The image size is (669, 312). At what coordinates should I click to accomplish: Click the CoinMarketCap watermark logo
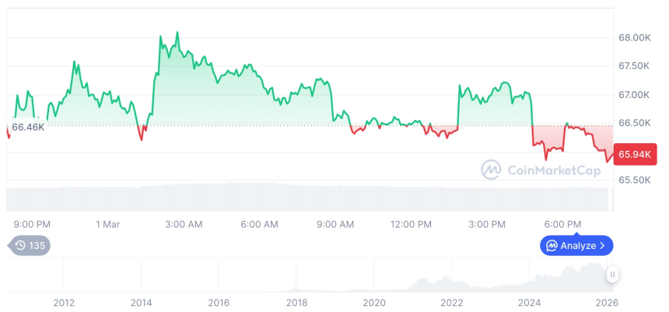[491, 170]
